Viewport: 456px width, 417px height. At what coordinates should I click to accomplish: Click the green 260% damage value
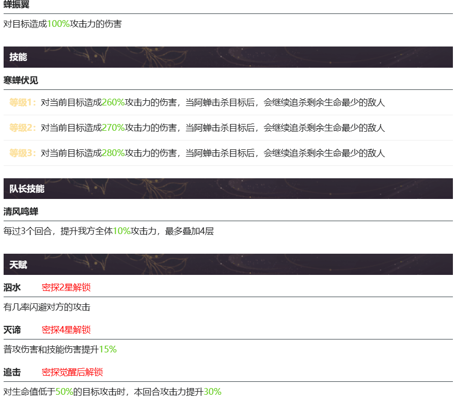[113, 102]
